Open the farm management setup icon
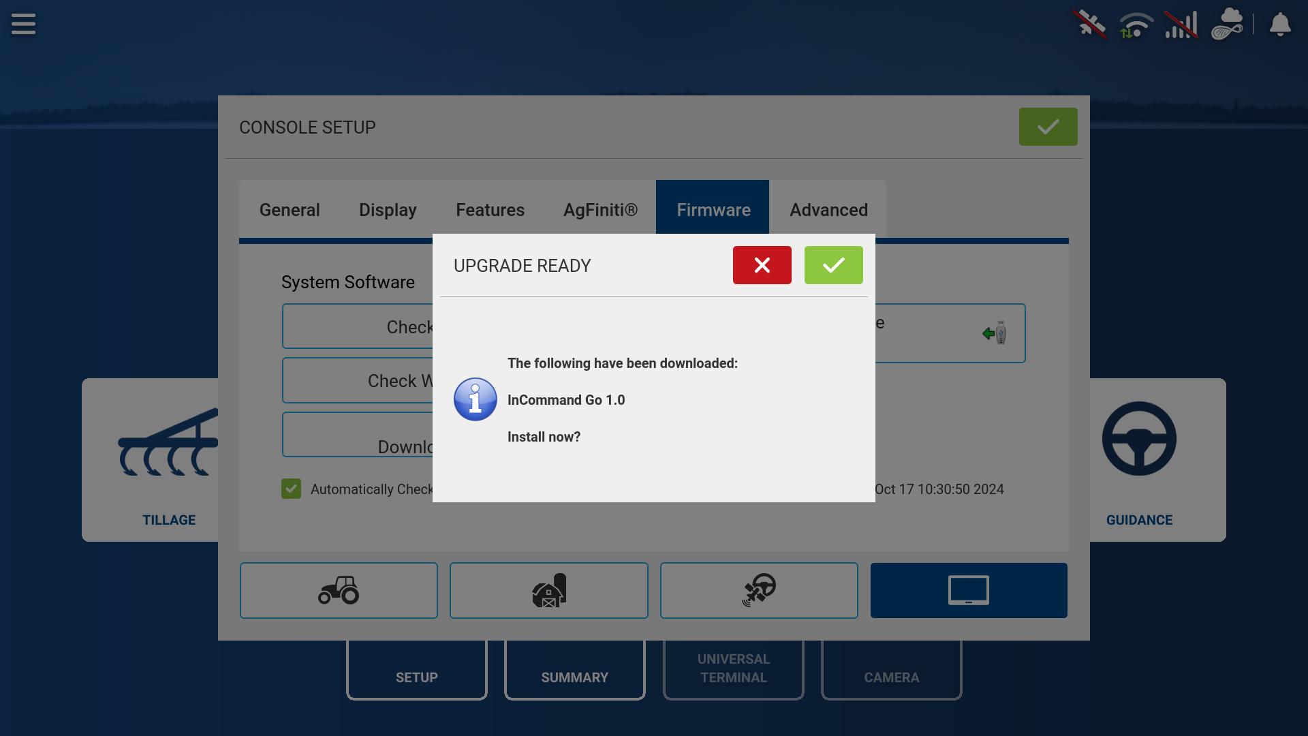The height and width of the screenshot is (736, 1308). coord(549,590)
